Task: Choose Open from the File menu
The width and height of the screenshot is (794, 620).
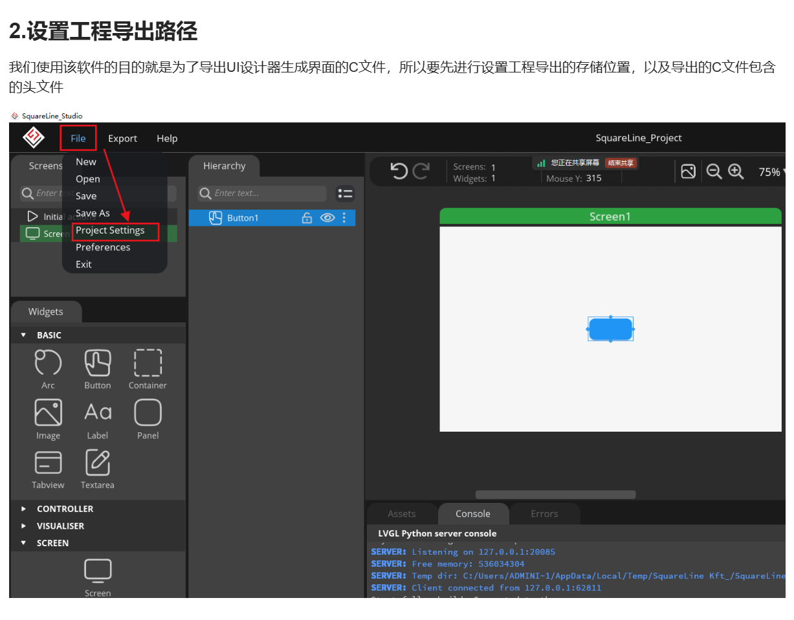Action: 88,179
